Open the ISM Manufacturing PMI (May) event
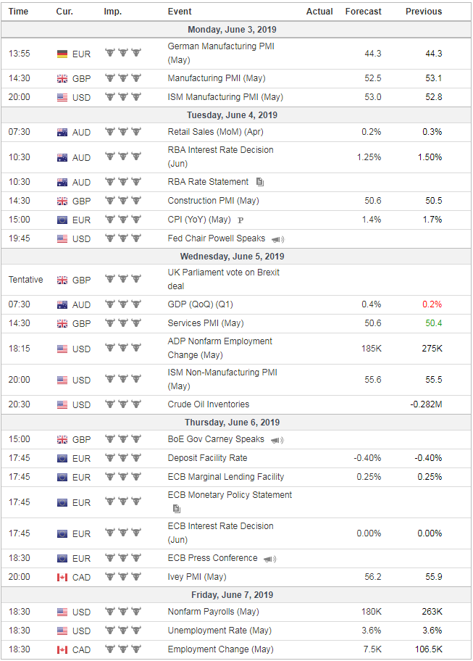 tap(225, 97)
